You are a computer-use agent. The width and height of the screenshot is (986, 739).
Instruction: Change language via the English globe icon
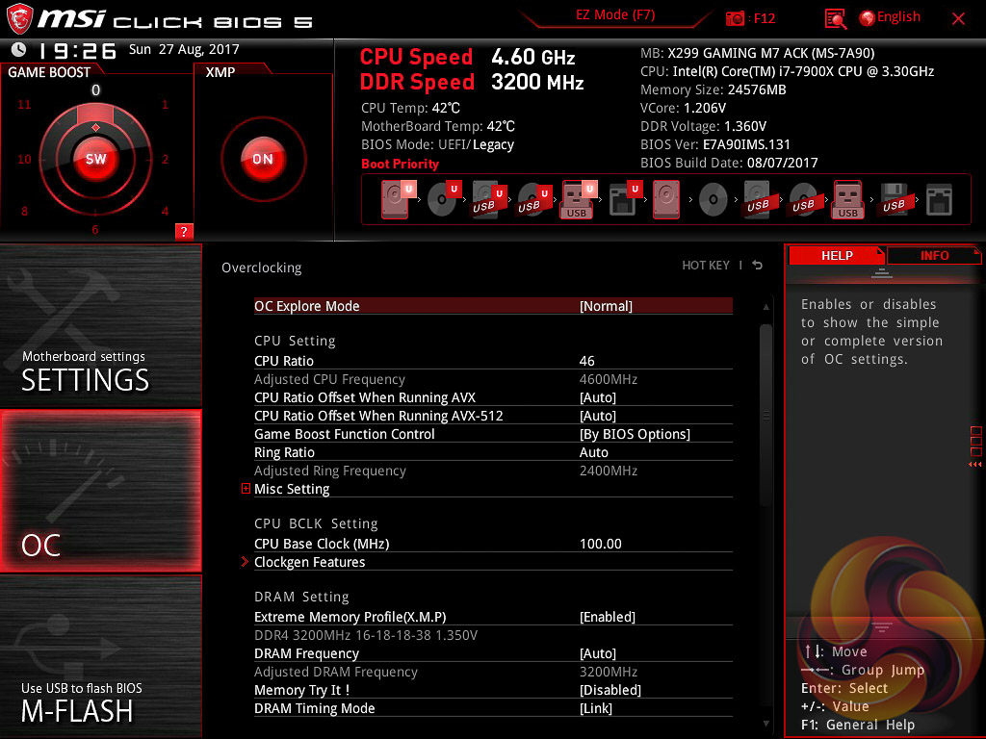pyautogui.click(x=868, y=18)
